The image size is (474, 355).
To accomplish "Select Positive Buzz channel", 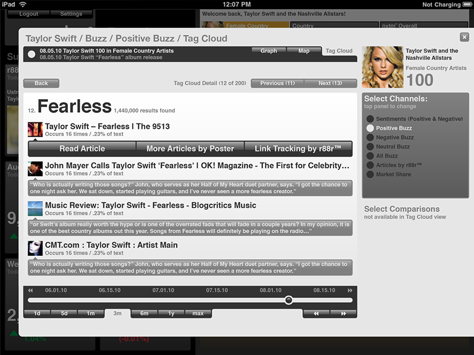I will coord(389,128).
